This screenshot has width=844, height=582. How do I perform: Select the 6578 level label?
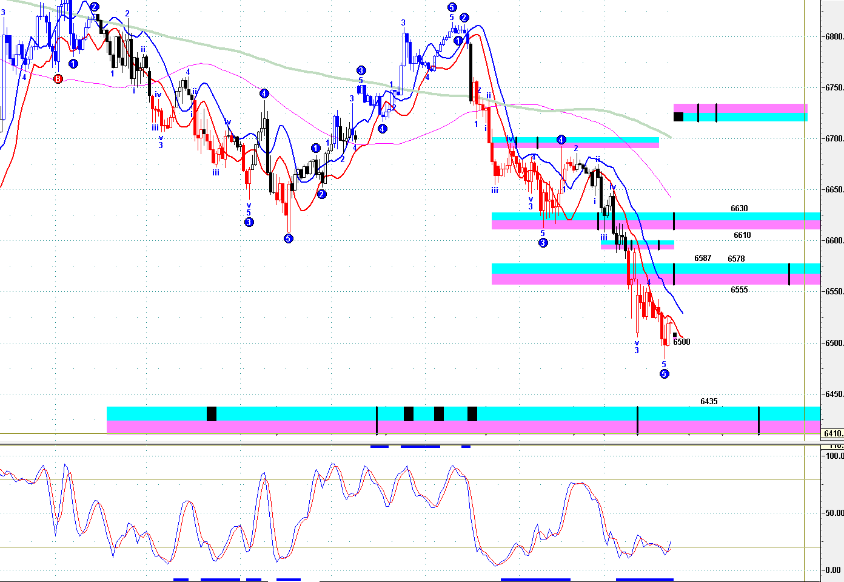point(736,259)
